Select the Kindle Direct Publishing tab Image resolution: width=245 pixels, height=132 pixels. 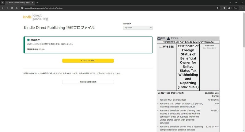tap(19, 3)
